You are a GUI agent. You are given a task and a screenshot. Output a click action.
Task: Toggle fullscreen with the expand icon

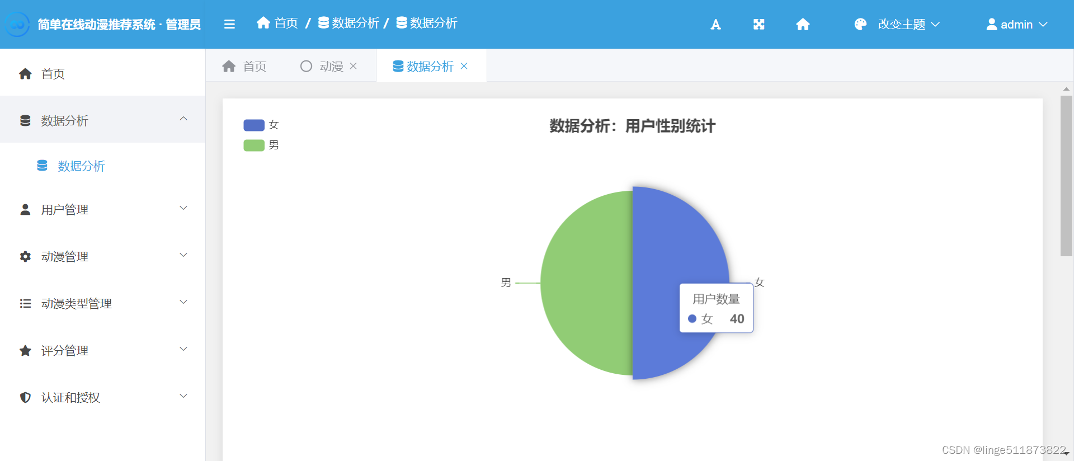[759, 24]
